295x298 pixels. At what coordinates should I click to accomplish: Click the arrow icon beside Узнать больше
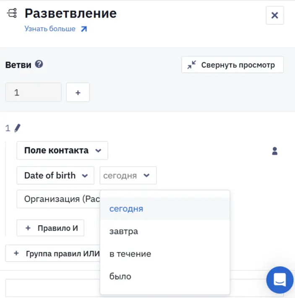84,29
